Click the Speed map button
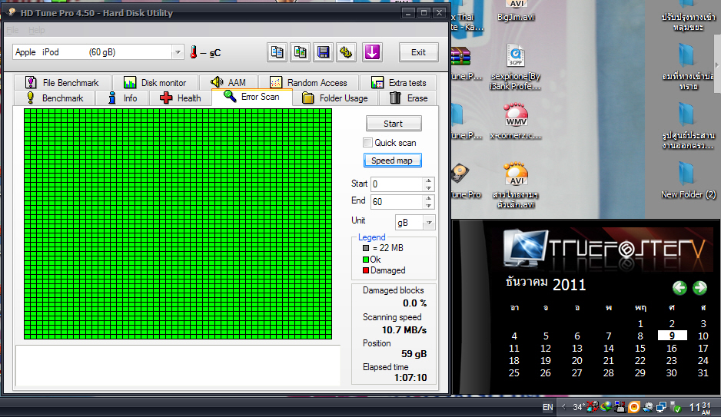 point(392,161)
